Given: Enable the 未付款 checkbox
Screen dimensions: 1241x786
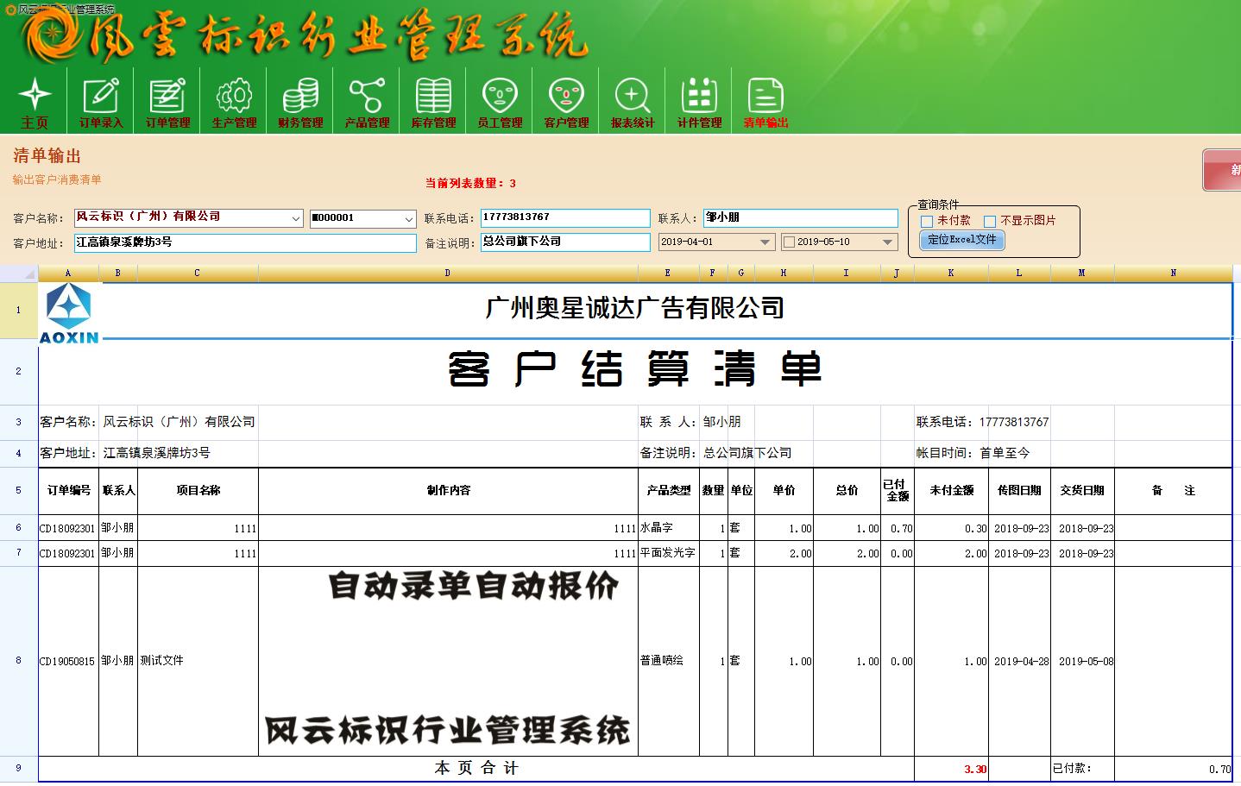Looking at the screenshot, I should pos(927,222).
